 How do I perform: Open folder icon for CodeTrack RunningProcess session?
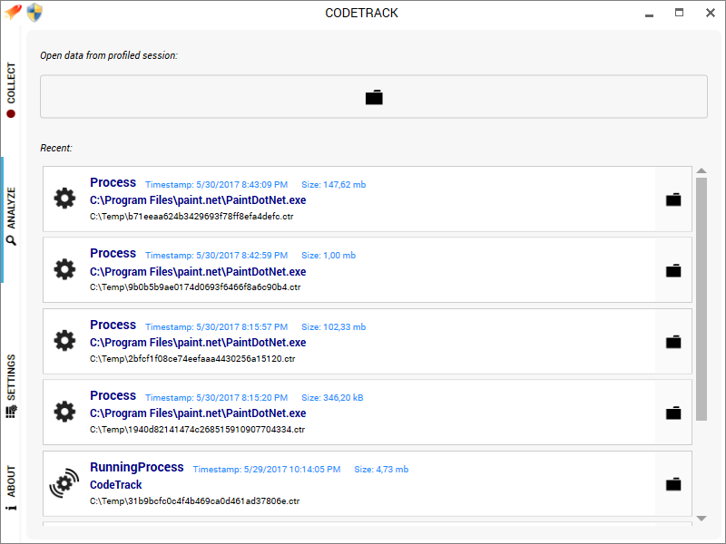pos(673,484)
